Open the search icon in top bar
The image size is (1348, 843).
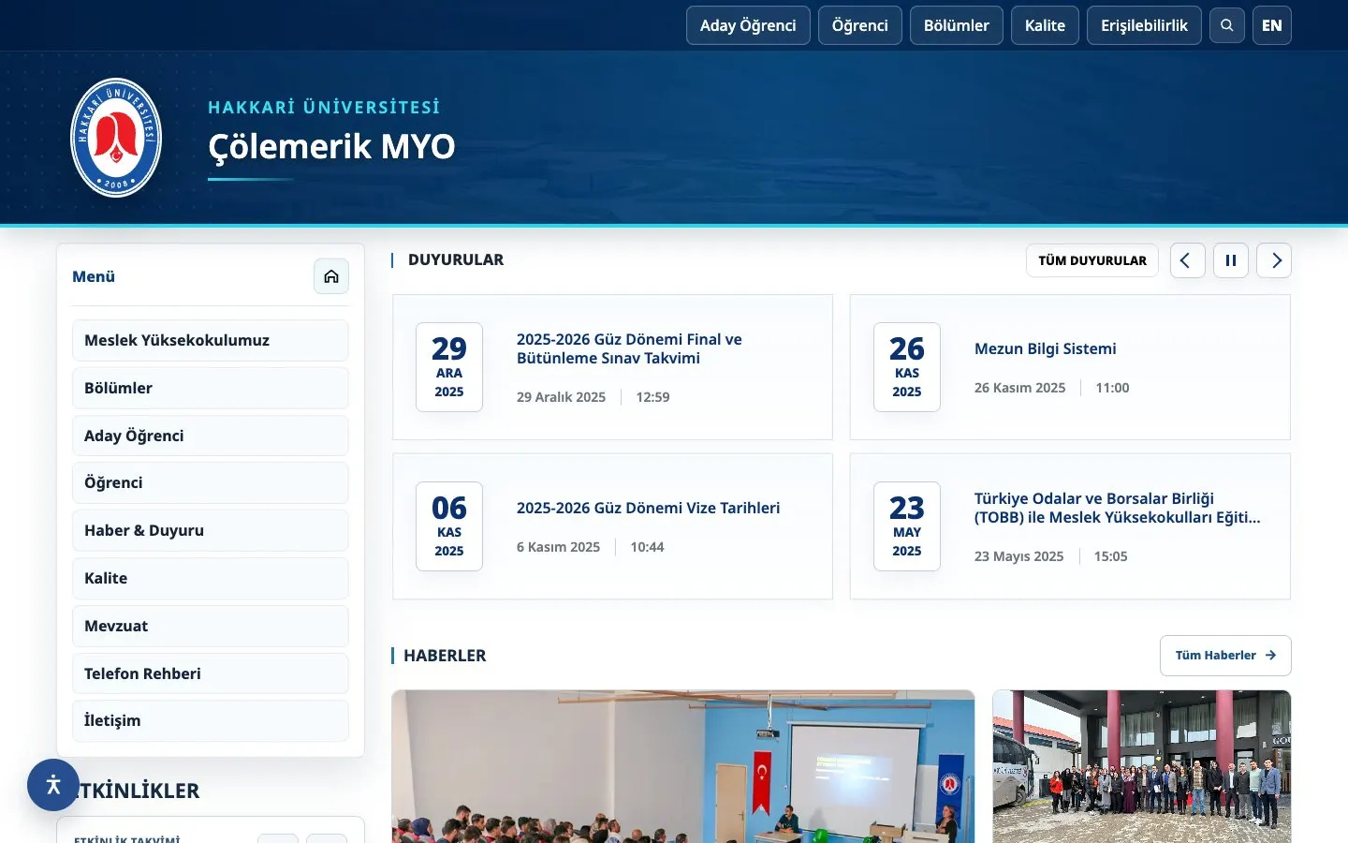coord(1226,25)
